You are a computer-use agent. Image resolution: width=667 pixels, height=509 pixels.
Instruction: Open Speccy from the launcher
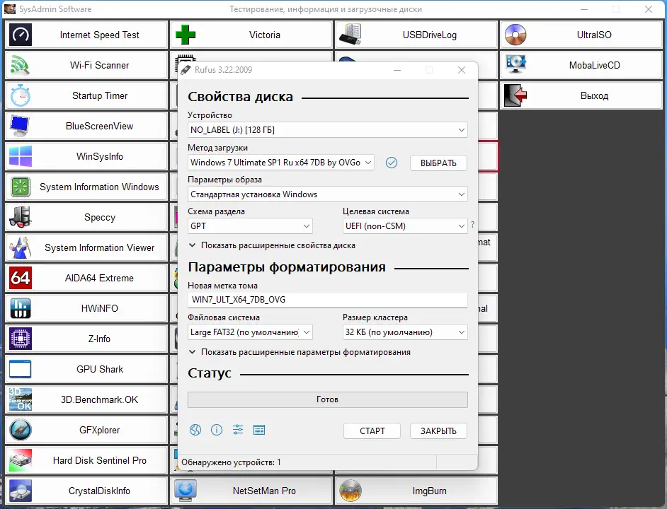(x=86, y=217)
